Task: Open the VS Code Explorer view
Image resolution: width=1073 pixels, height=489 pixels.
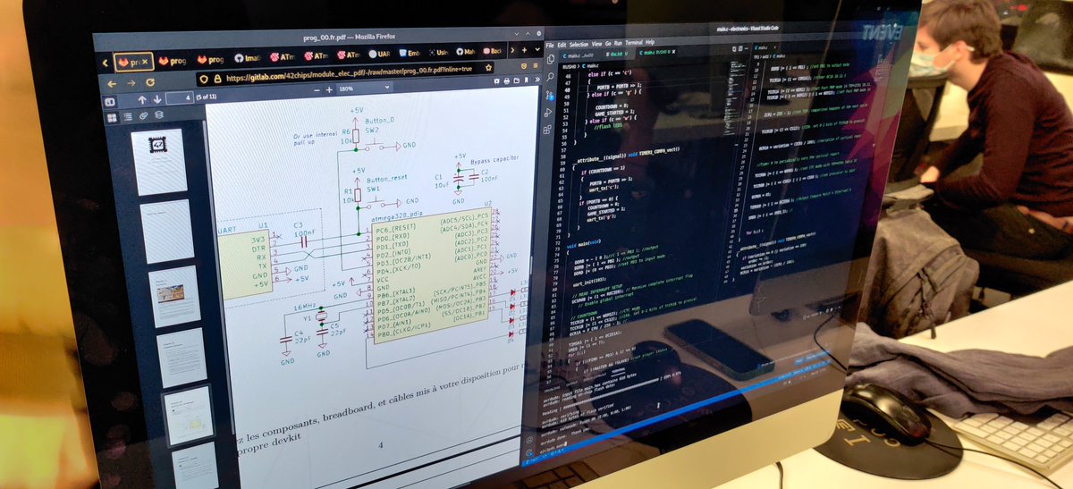Action: pyautogui.click(x=551, y=59)
